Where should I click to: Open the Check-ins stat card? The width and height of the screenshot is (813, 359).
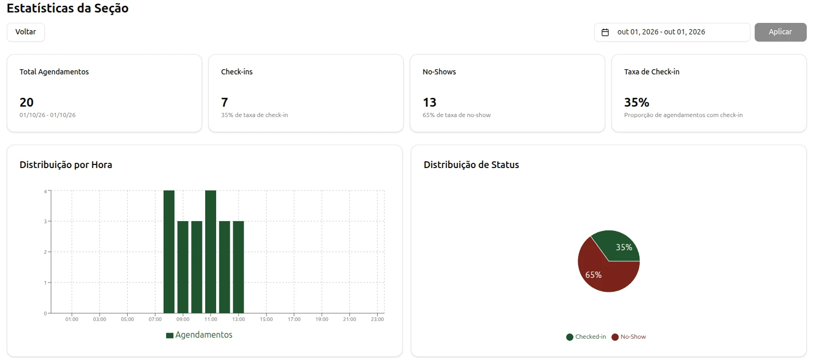tap(306, 93)
